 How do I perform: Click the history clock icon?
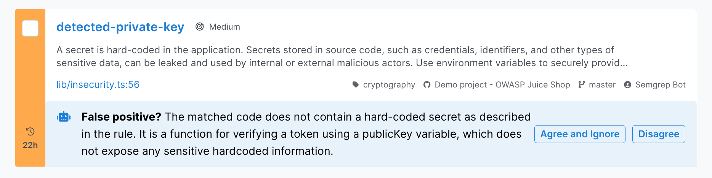coord(30,132)
